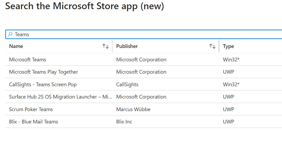This screenshot has width=282, height=141.
Task: Select Microsoft Teams Play Together
Action: click(44, 72)
